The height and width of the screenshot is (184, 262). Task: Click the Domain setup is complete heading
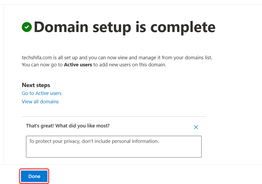pyautogui.click(x=124, y=27)
